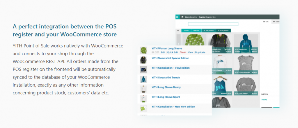Viewport: 298px width, 128px height.
Task: Select YITH Long Sleeve €27.00 tile
Action: click(246, 86)
